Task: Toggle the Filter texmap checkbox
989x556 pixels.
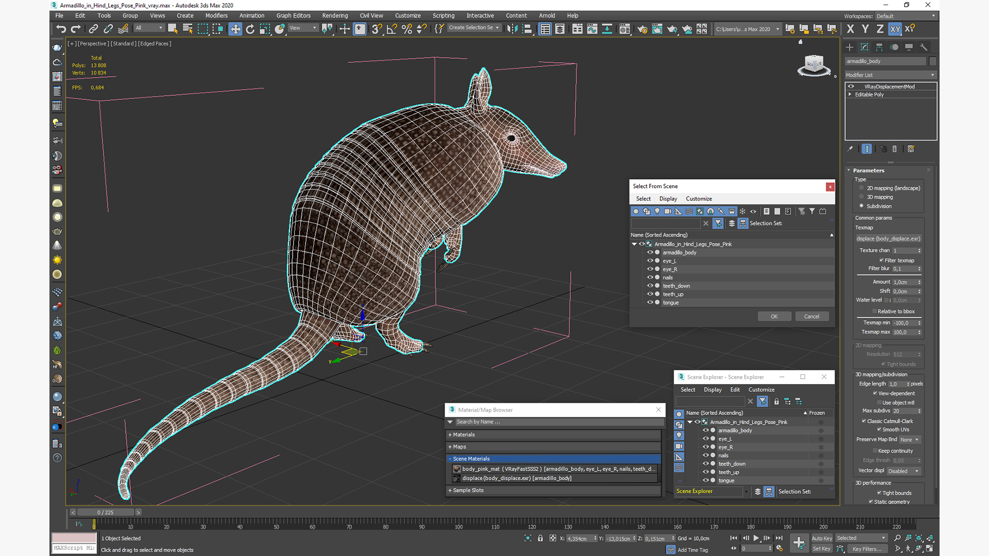Action: coord(881,260)
